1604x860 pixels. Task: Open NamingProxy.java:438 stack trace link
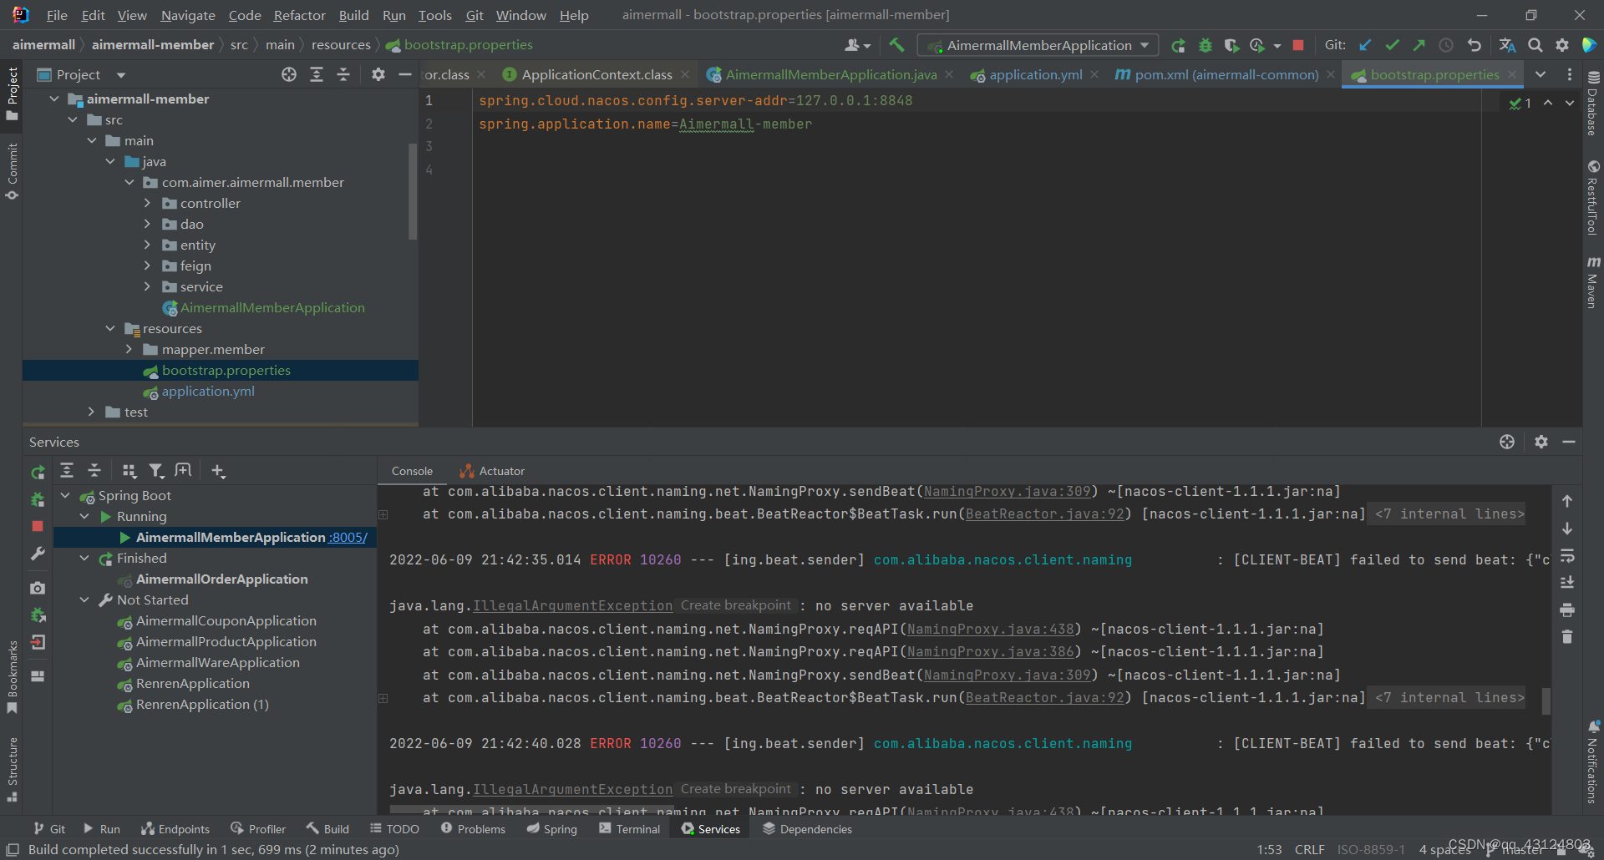pos(990,629)
